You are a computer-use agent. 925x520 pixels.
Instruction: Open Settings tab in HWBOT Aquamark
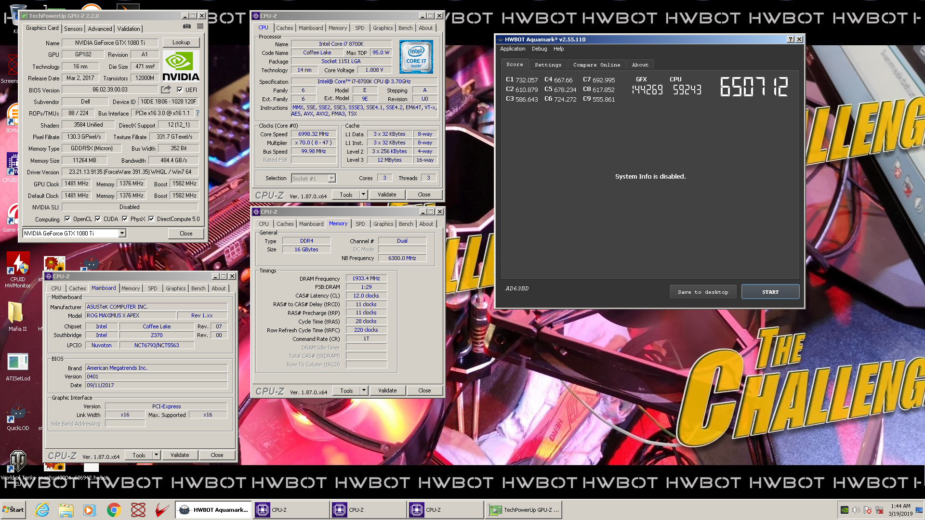point(548,65)
